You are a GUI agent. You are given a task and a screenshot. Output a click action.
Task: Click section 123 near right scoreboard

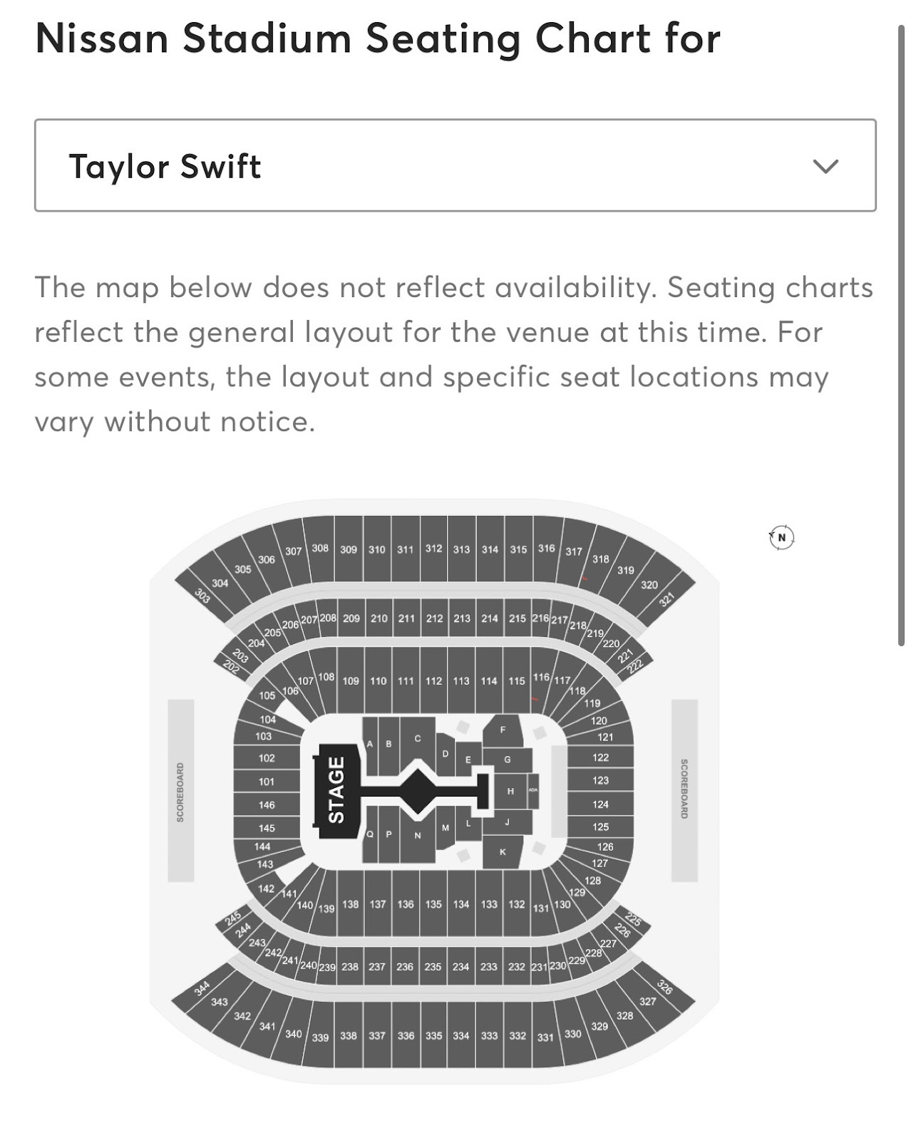coord(600,780)
